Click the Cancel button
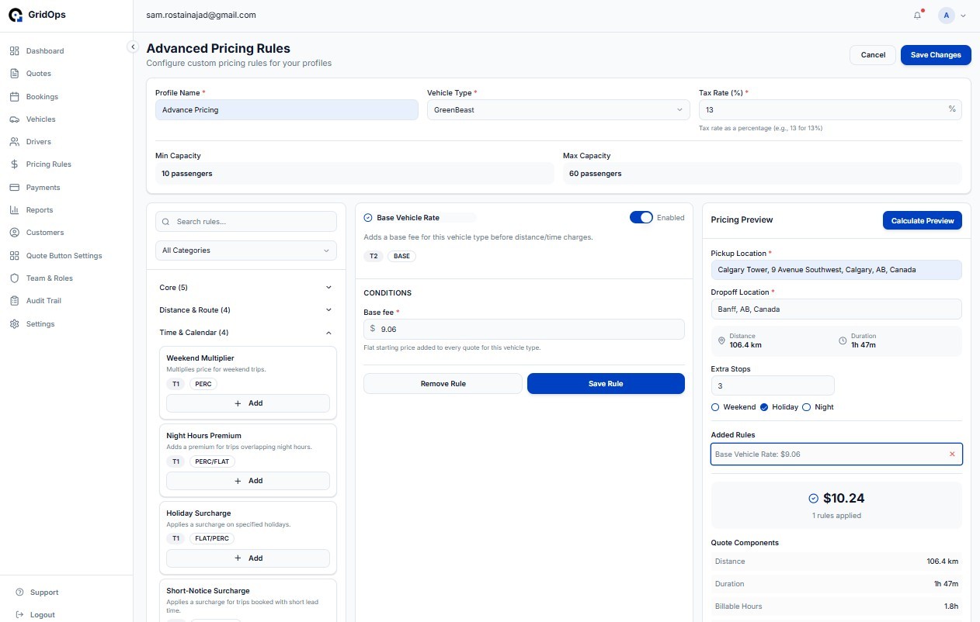Screen dimensions: 980x622 point(873,55)
